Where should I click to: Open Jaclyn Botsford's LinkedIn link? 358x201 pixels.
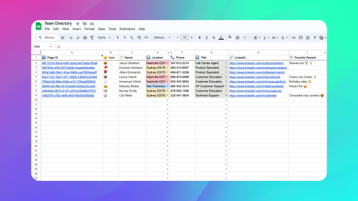tap(256, 63)
